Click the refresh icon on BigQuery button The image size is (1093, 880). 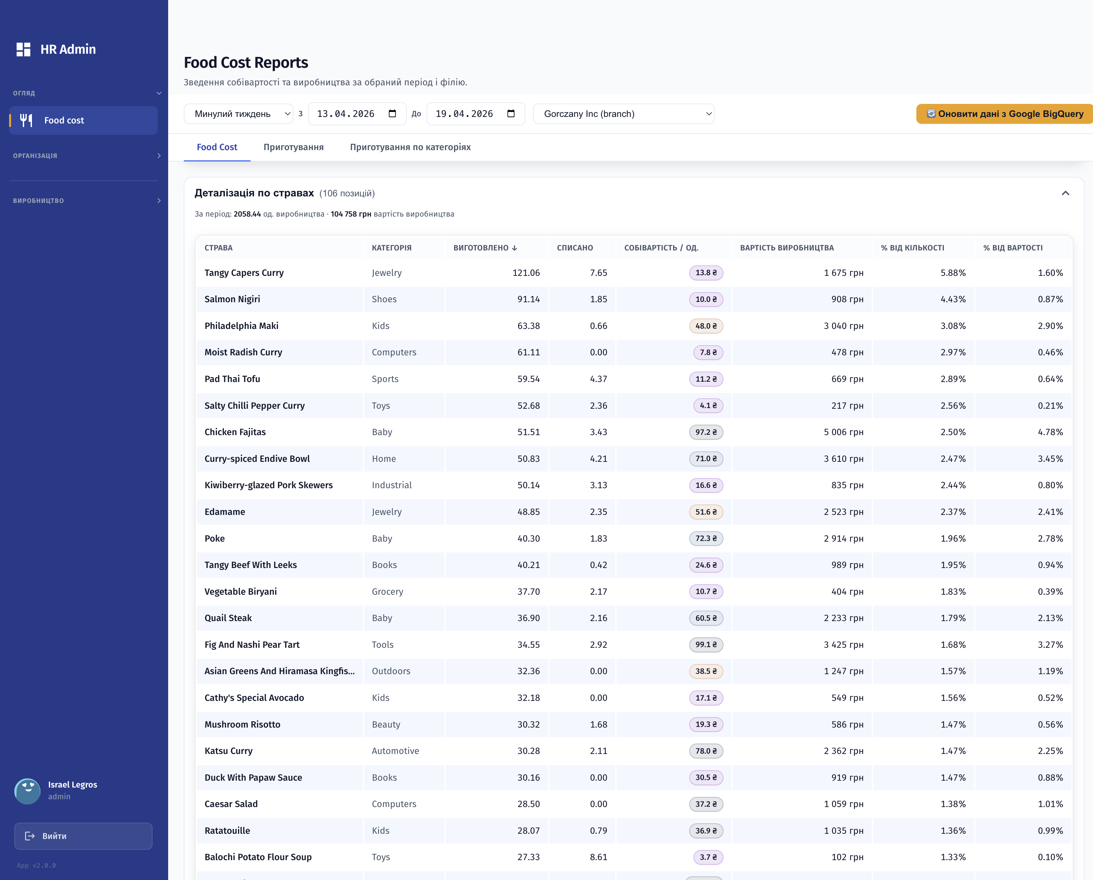[931, 114]
